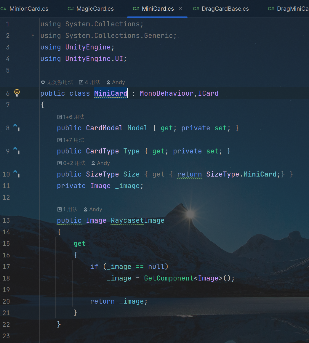Click the RaycasetImage property name
The image size is (309, 343).
click(x=138, y=220)
